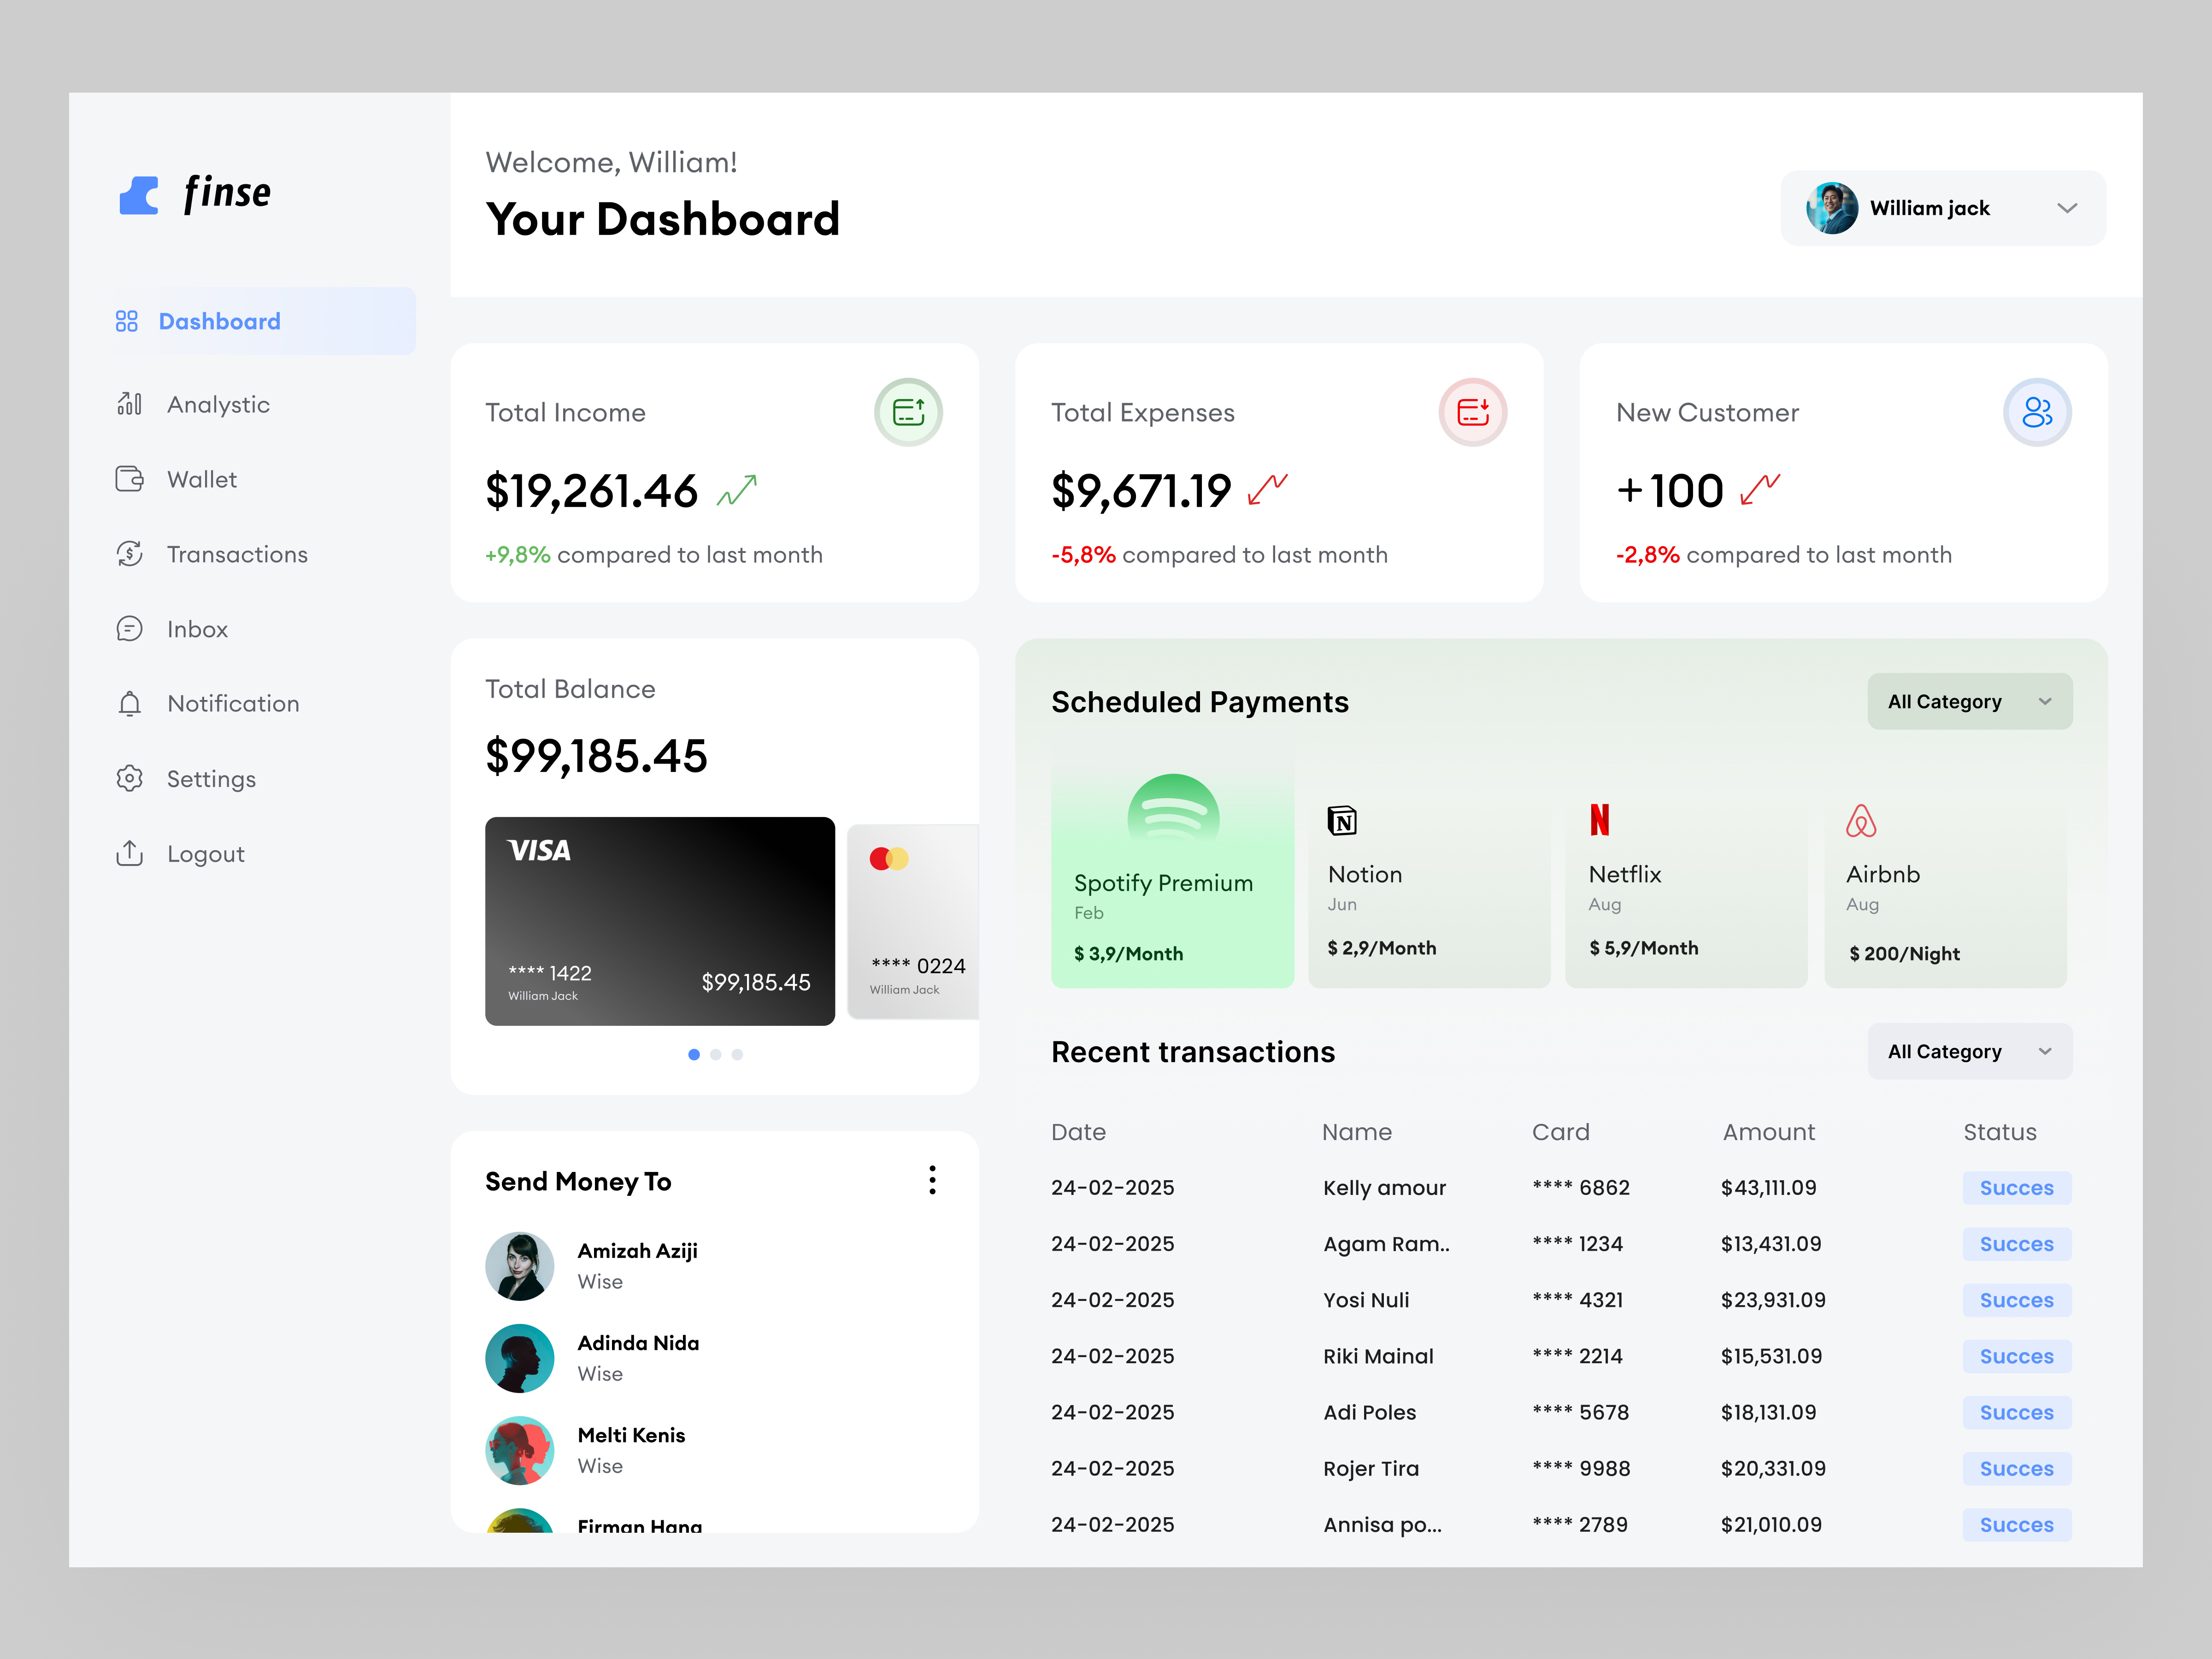Open Transactions via the sidebar icon
This screenshot has width=2212, height=1659.
tap(131, 554)
